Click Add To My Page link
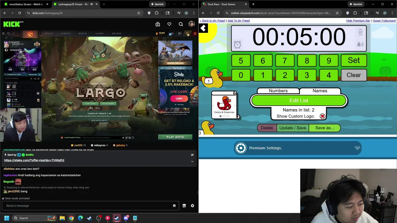The height and width of the screenshot is (223, 397). tap(239, 21)
